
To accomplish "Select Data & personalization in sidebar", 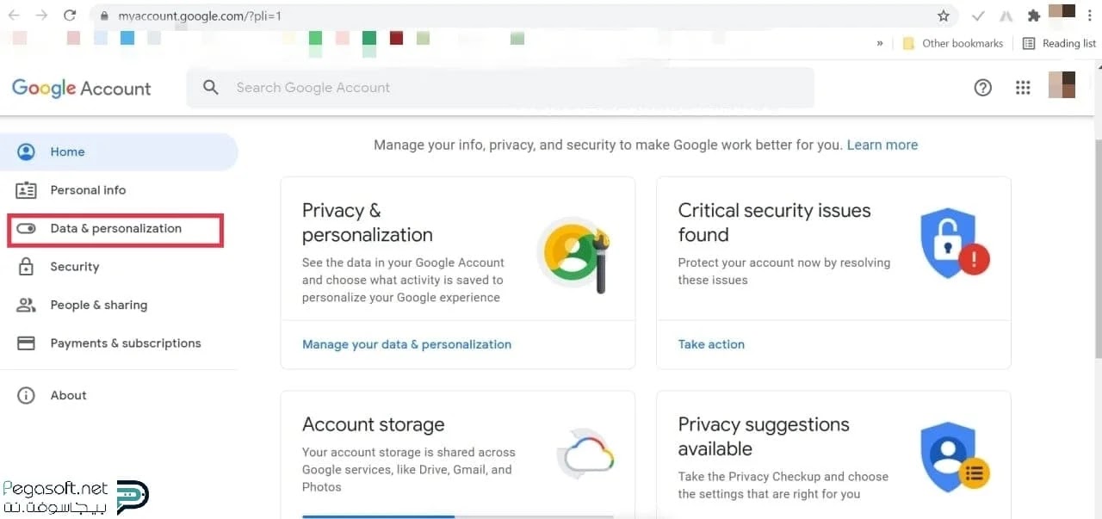I will 115,229.
